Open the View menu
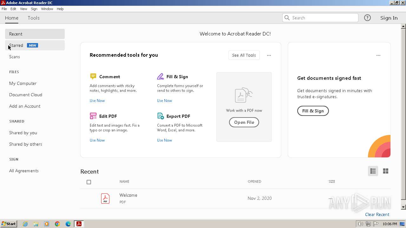This screenshot has height=228, width=406. pos(23,9)
